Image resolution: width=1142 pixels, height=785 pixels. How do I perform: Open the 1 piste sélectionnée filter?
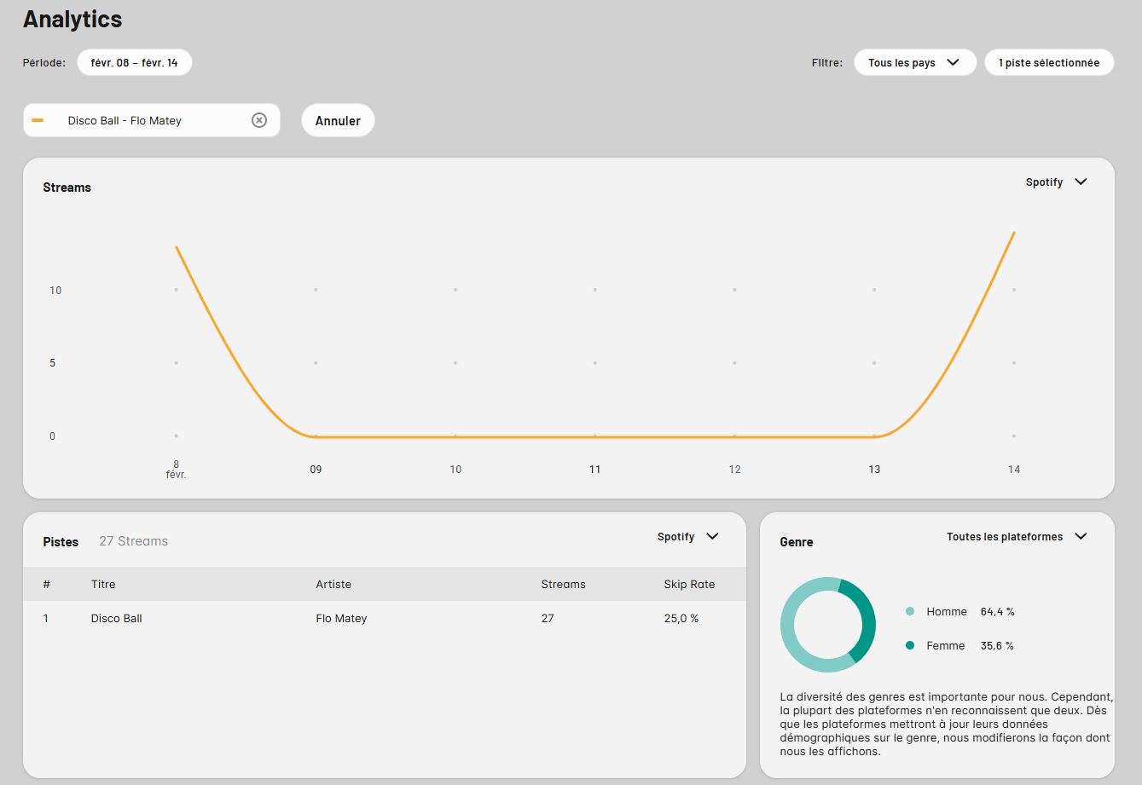[1048, 62]
